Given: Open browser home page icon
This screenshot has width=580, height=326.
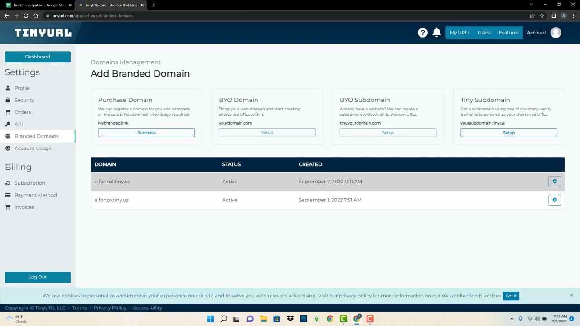Looking at the screenshot, I should (x=36, y=16).
